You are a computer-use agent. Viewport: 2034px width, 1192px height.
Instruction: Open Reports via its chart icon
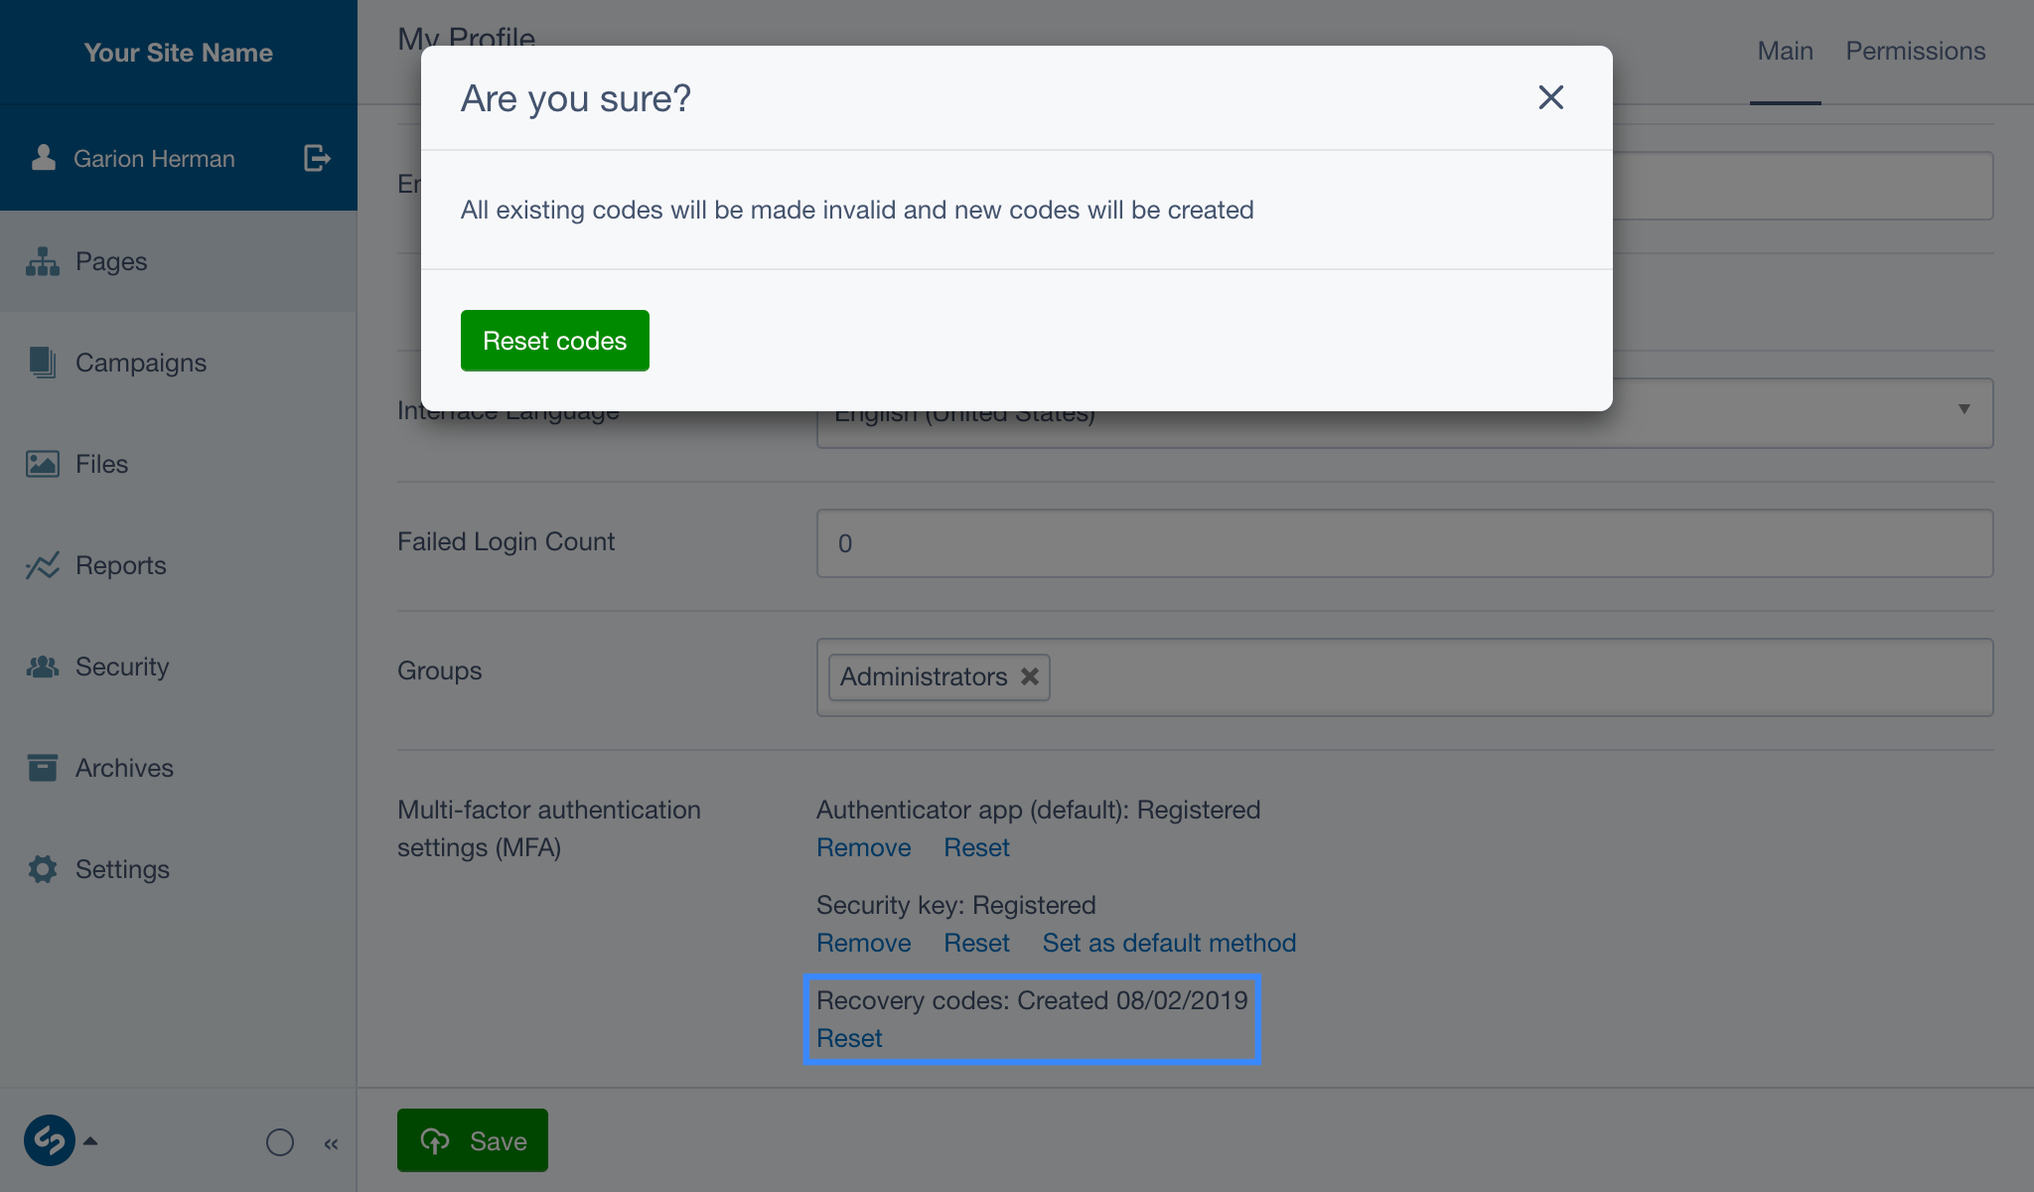(x=42, y=565)
